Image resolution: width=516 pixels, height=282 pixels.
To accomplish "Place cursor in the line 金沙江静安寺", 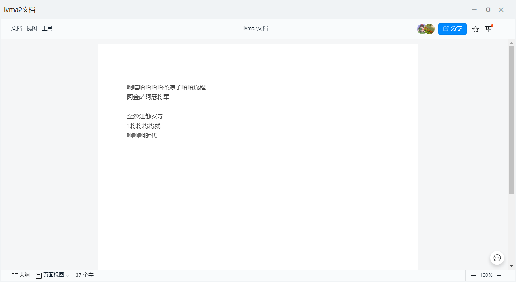I will [x=145, y=116].
